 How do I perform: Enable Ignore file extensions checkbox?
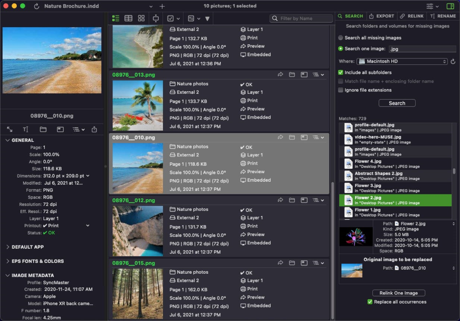click(x=341, y=90)
